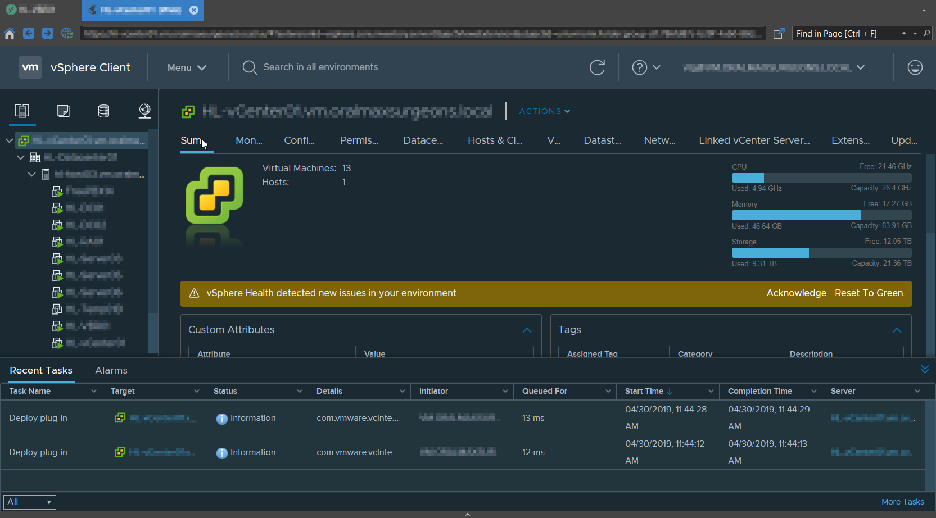Open the Networking inventory view icon
This screenshot has width=936, height=518.
point(144,111)
